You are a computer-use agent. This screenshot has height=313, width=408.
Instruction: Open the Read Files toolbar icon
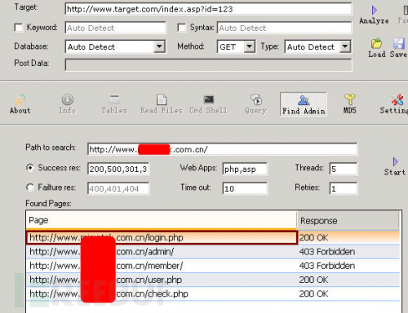click(162, 99)
